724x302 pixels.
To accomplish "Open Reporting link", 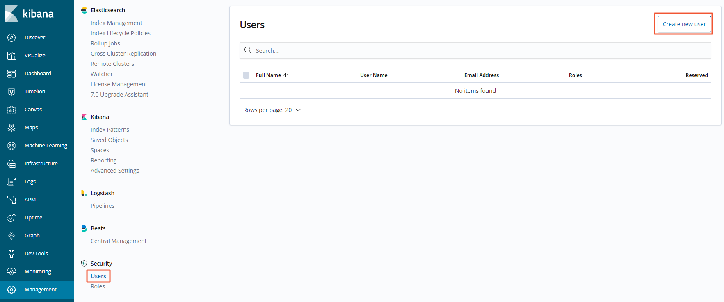I will click(x=104, y=160).
